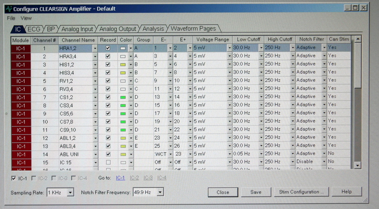The width and height of the screenshot is (379, 209).
Task: Open High Cutoff dropdown for CS7,8
Action: click(x=293, y=121)
